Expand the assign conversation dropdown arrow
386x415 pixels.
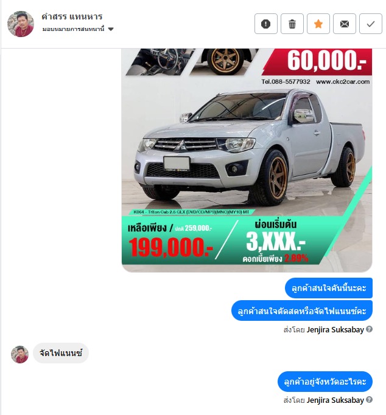[111, 29]
